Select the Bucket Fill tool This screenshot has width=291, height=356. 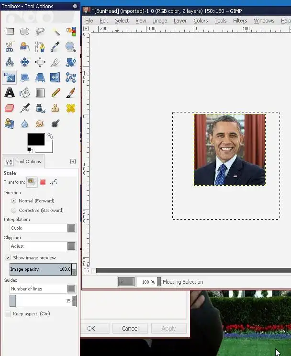(x=25, y=93)
